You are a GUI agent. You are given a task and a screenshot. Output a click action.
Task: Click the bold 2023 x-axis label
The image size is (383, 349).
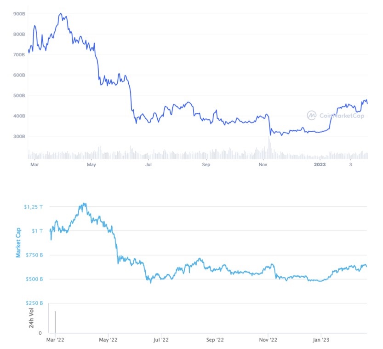tap(320, 164)
